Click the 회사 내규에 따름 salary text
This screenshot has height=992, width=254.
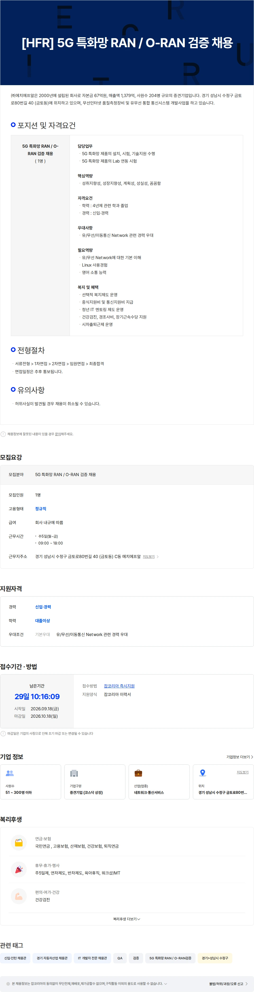tap(49, 523)
